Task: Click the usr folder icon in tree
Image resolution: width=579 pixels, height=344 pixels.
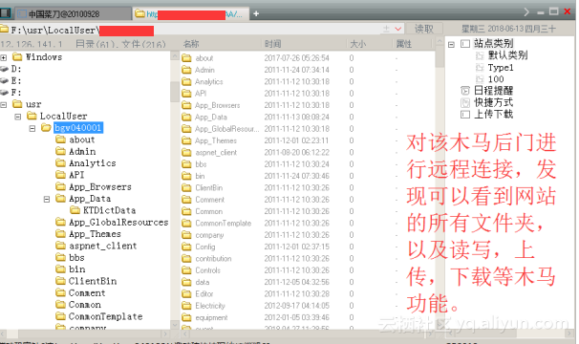Action: tap(17, 104)
